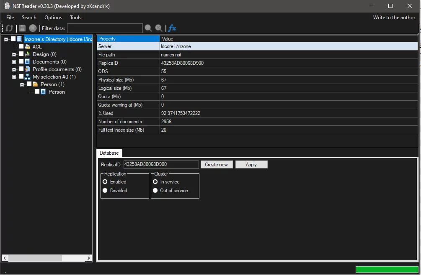Click the round stop icon in toolbar
Viewport: 421px width, 275px height.
click(33, 28)
